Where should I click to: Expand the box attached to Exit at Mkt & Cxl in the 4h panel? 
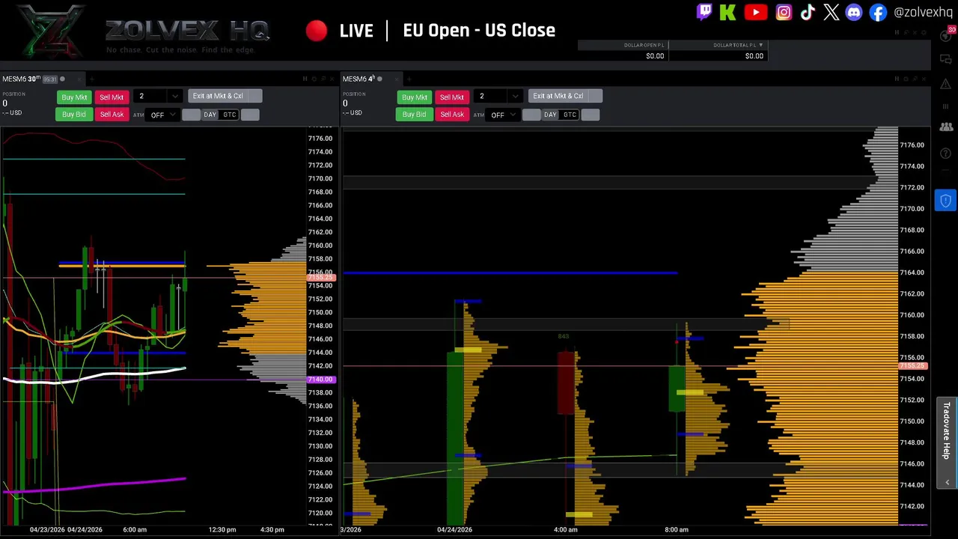(x=595, y=96)
